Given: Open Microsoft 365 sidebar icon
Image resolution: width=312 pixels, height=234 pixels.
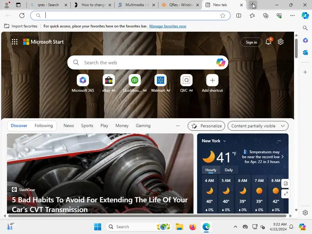Looking at the screenshot, I should [x=305, y=41].
